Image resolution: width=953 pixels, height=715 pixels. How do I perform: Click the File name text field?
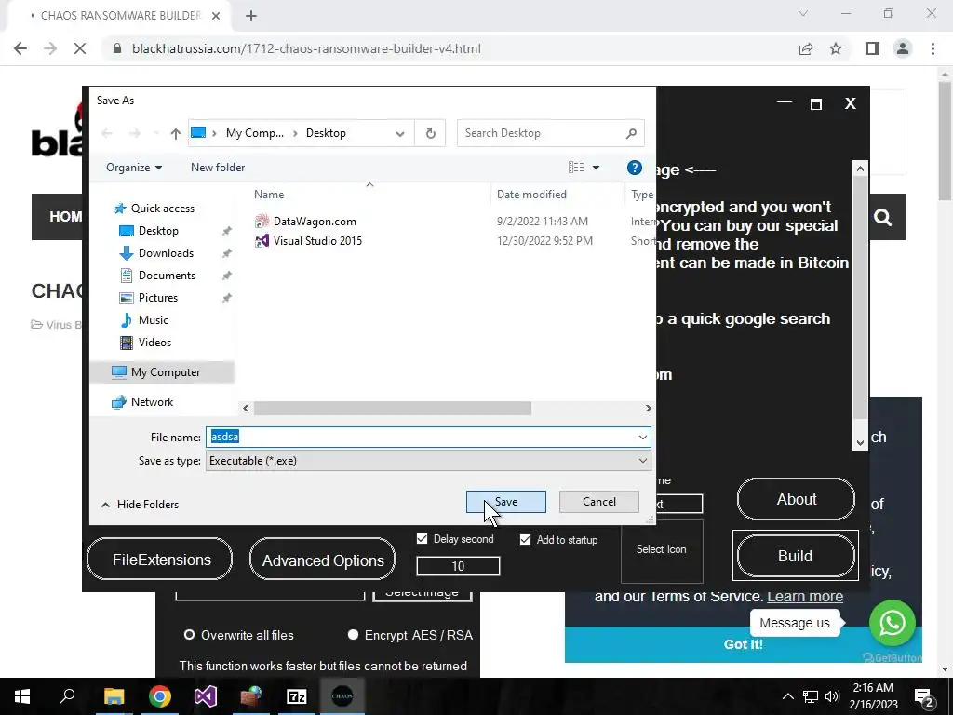[422, 438]
